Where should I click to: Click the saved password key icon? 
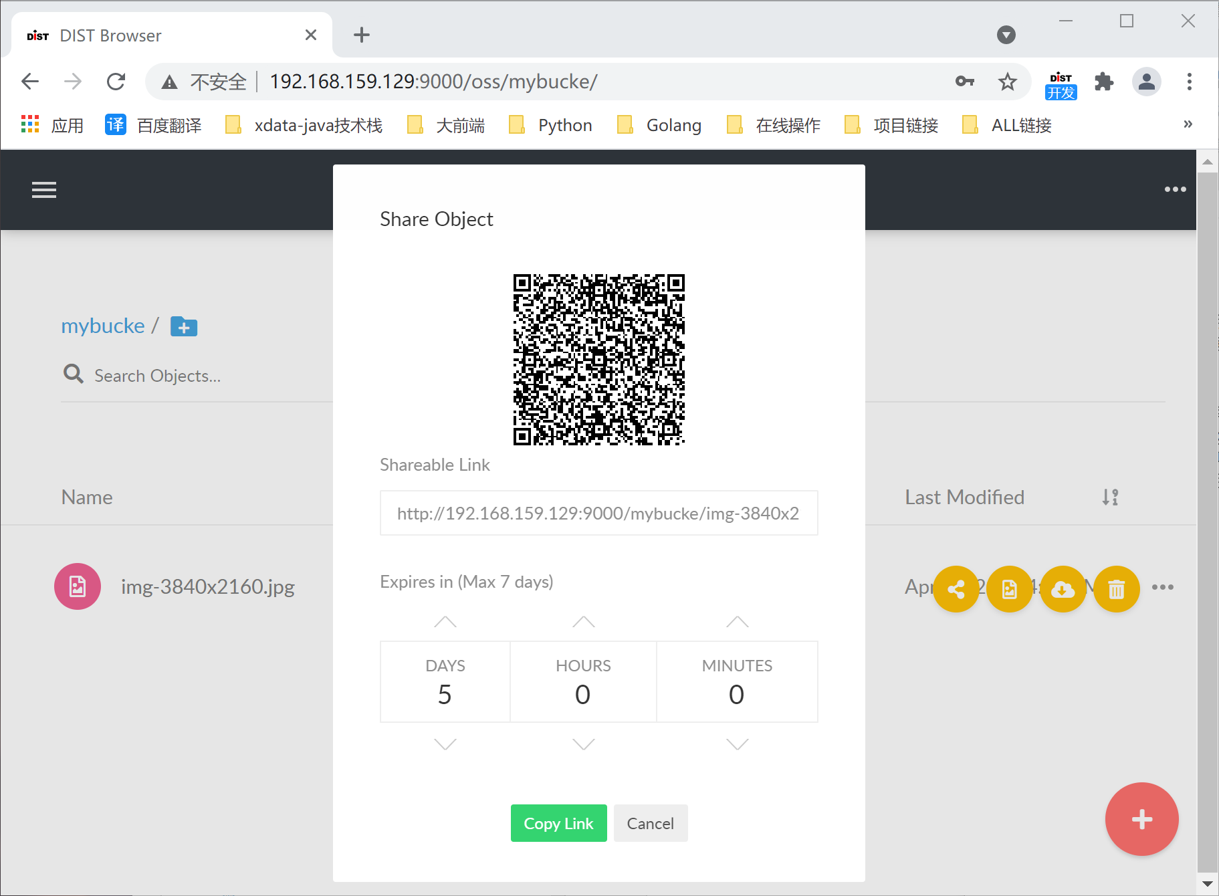[964, 82]
